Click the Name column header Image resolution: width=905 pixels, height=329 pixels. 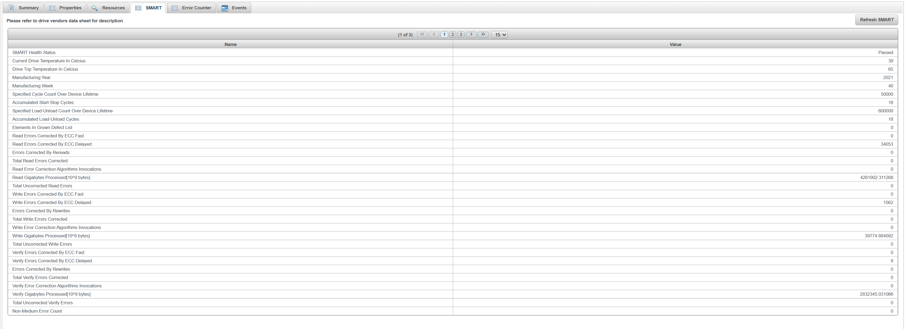[x=230, y=44]
